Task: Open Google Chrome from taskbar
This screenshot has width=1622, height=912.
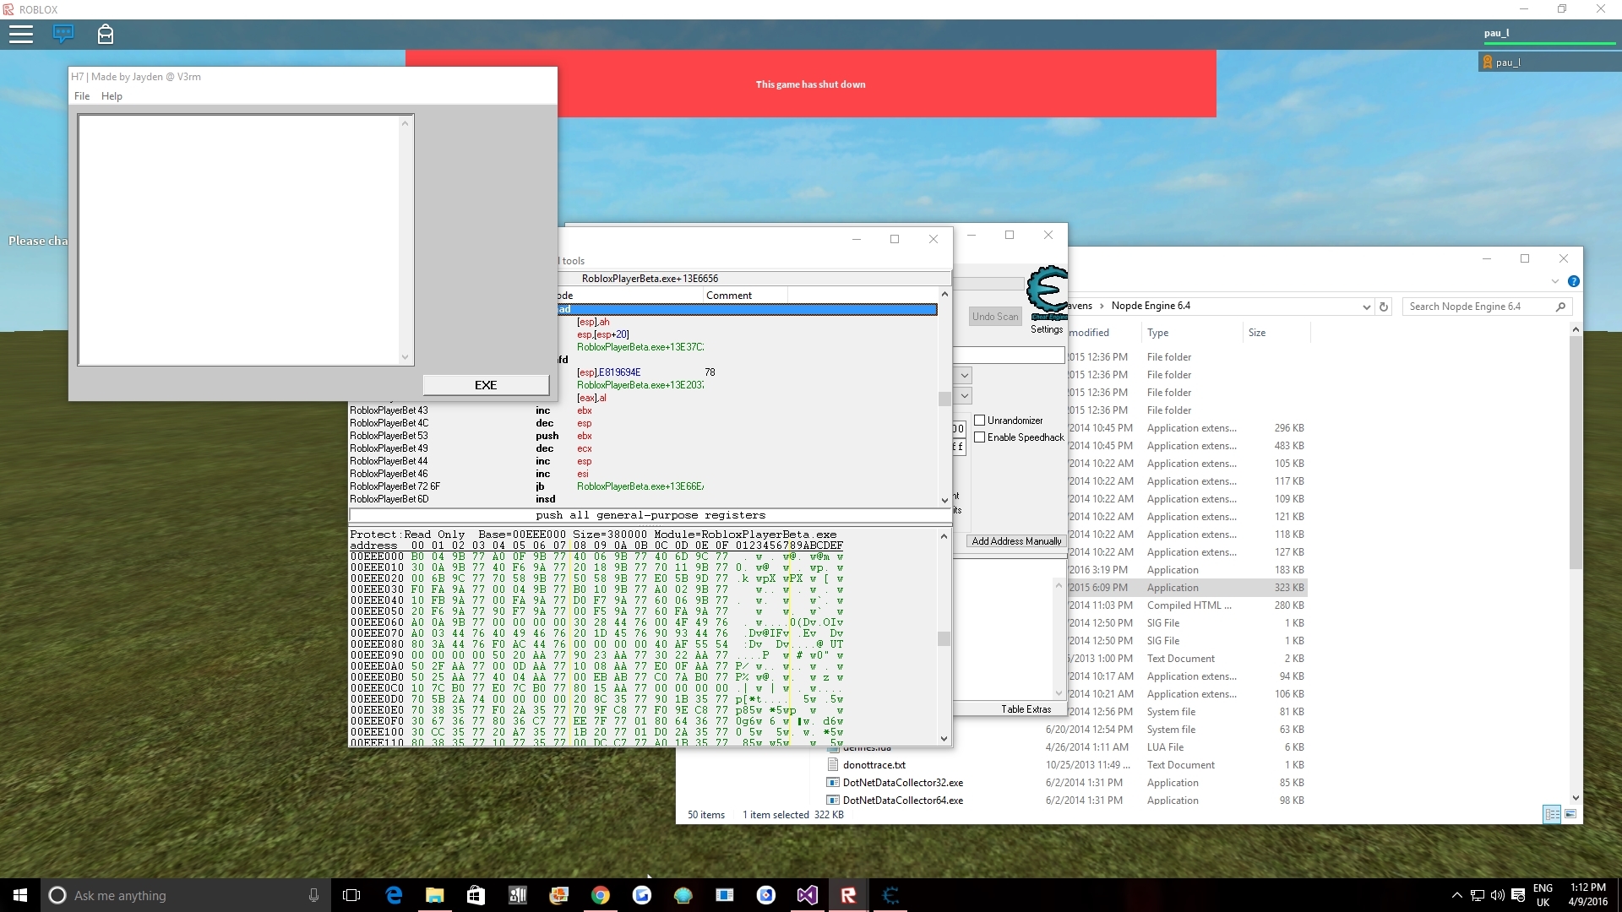Action: (x=601, y=895)
